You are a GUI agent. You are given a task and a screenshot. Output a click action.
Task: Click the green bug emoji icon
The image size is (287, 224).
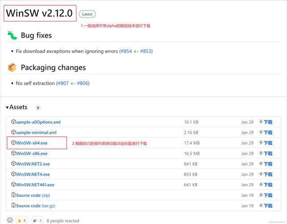coord(12,35)
